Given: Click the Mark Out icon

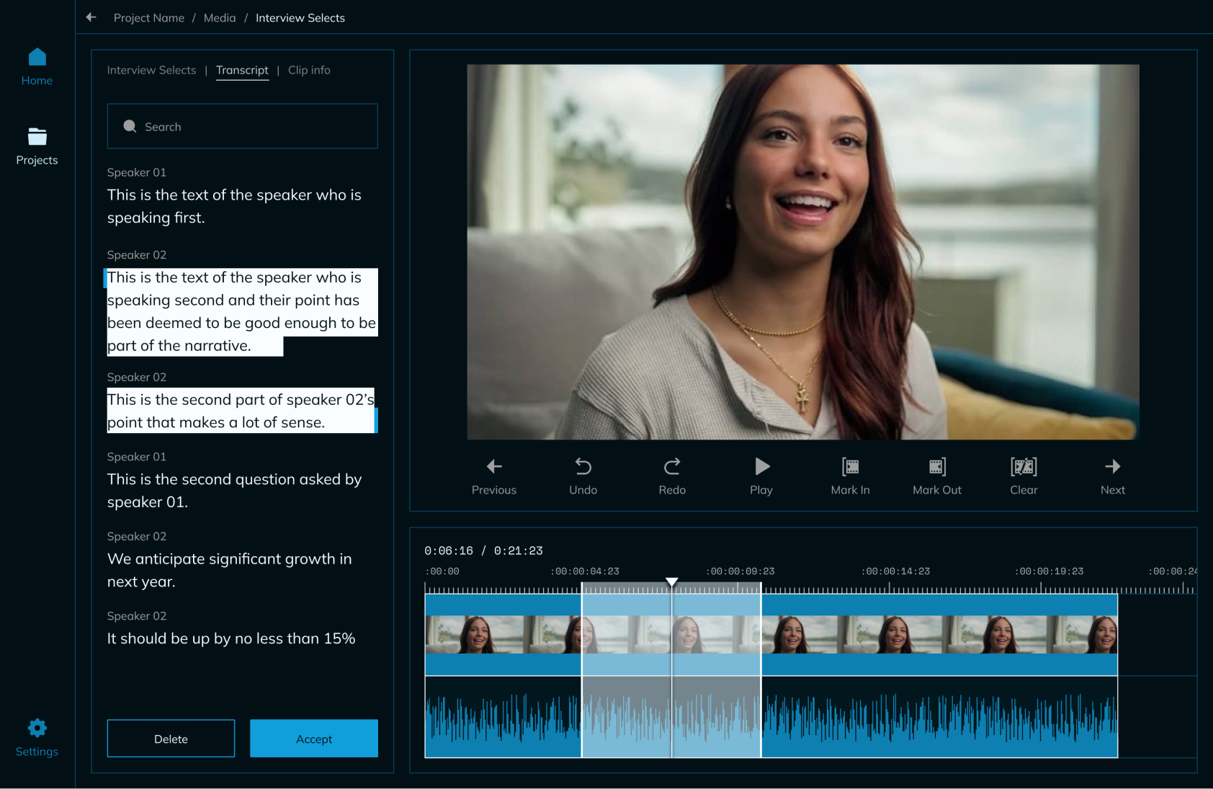Looking at the screenshot, I should click(936, 467).
